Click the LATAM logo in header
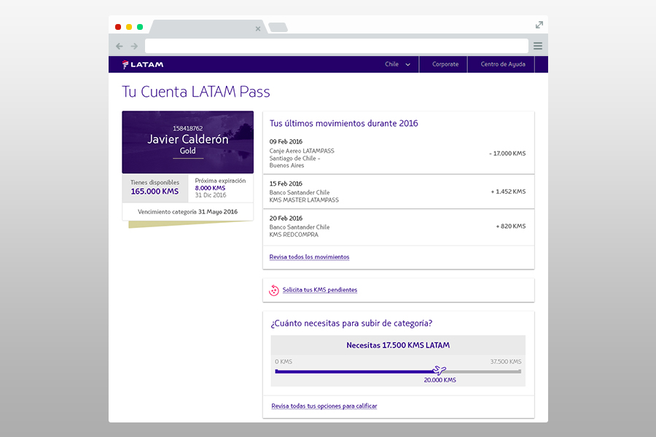The image size is (656, 437). (x=143, y=64)
